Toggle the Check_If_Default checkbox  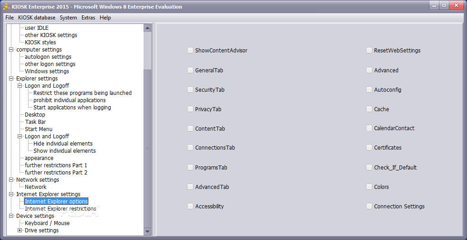pyautogui.click(x=369, y=167)
